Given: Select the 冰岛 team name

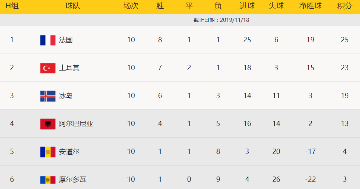Looking at the screenshot, I should point(66,96).
